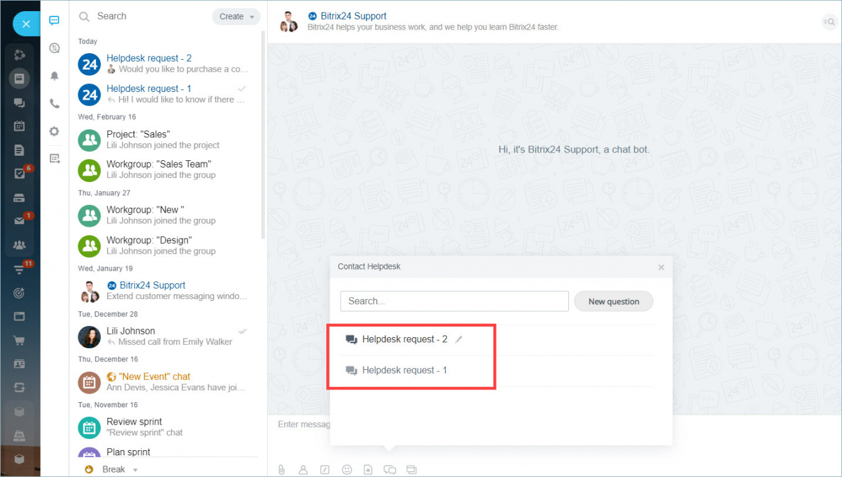
Task: Open Bitrix24 Support chat in recent list
Action: (x=166, y=290)
